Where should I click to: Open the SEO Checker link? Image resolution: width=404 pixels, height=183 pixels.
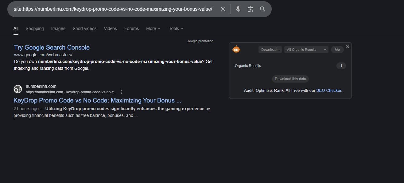[x=328, y=90]
